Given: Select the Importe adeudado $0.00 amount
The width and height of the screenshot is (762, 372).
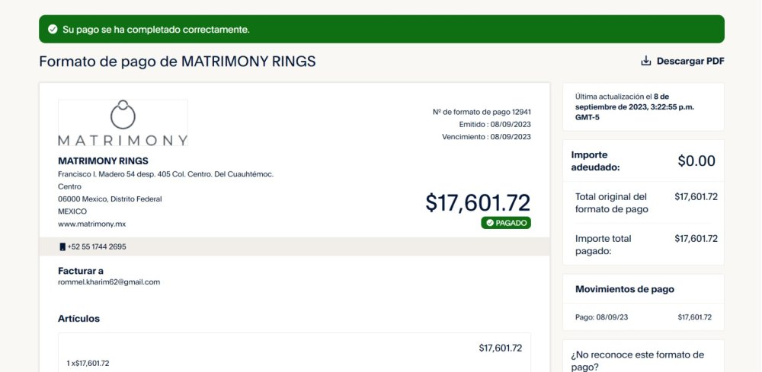Looking at the screenshot, I should tap(696, 161).
